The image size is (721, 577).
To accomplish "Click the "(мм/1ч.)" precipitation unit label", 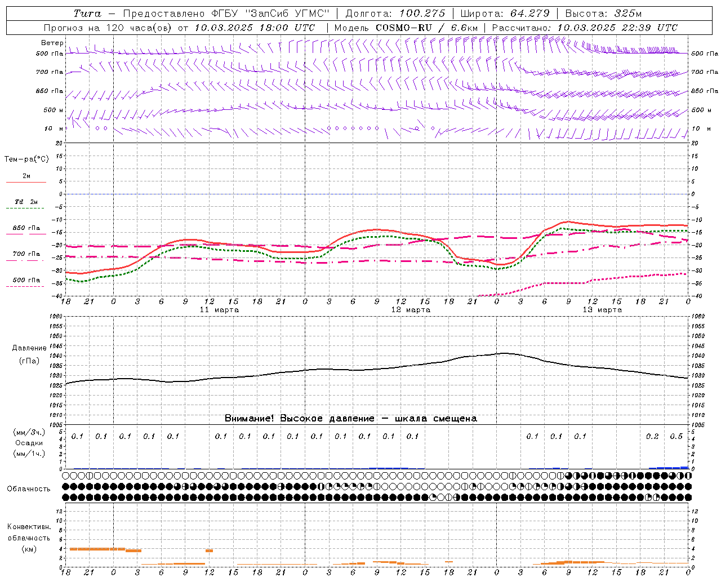I will pos(29,454).
